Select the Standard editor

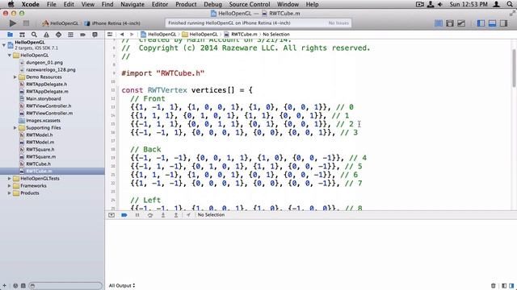pos(439,23)
